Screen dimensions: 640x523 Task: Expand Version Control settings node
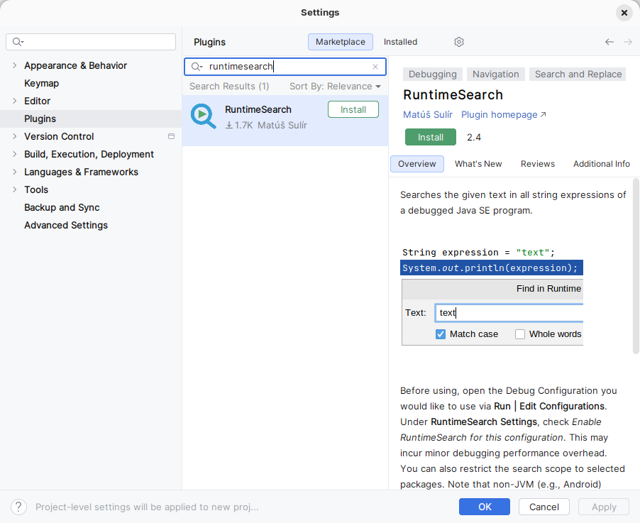point(15,136)
